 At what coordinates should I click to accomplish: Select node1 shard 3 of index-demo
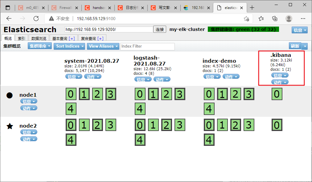coord(249,94)
